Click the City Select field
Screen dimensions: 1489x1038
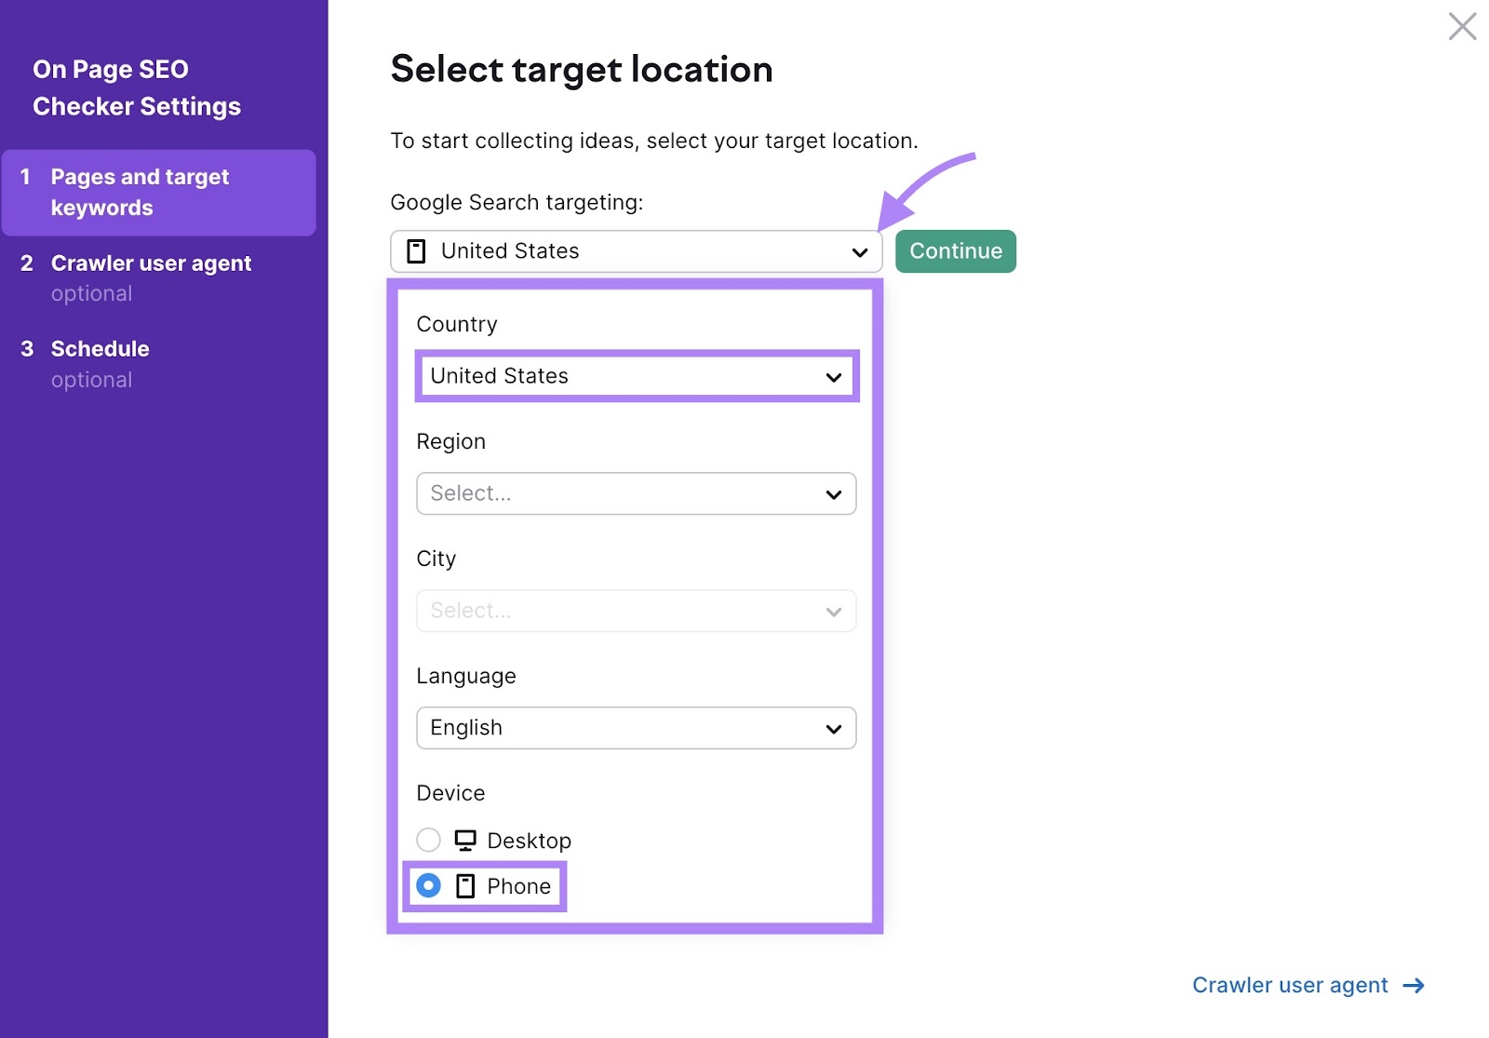click(637, 611)
